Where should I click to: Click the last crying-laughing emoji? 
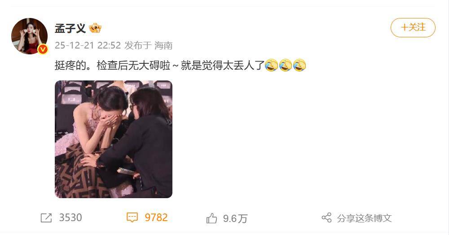coord(299,65)
